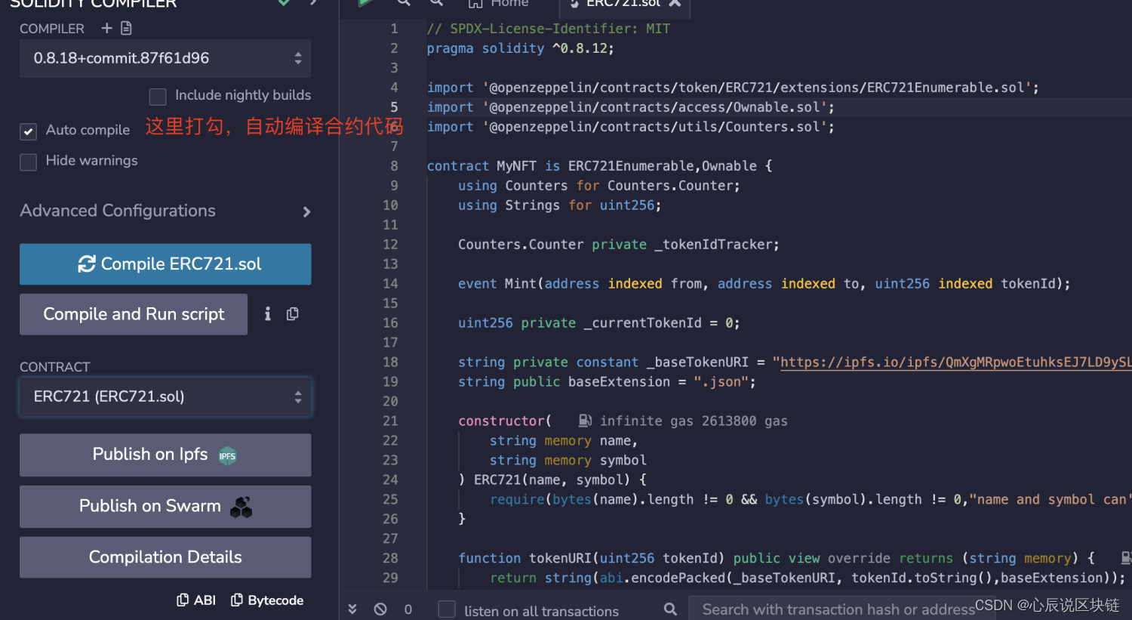The width and height of the screenshot is (1132, 620).
Task: Clear the terminal using the block icon
Action: pyautogui.click(x=380, y=609)
